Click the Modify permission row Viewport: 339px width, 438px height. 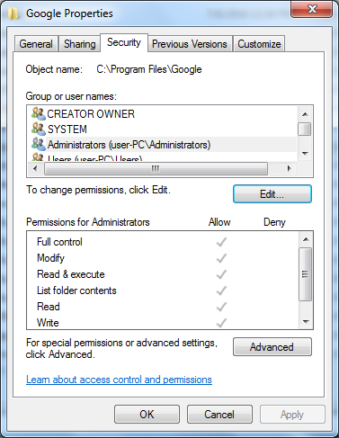pos(163,258)
